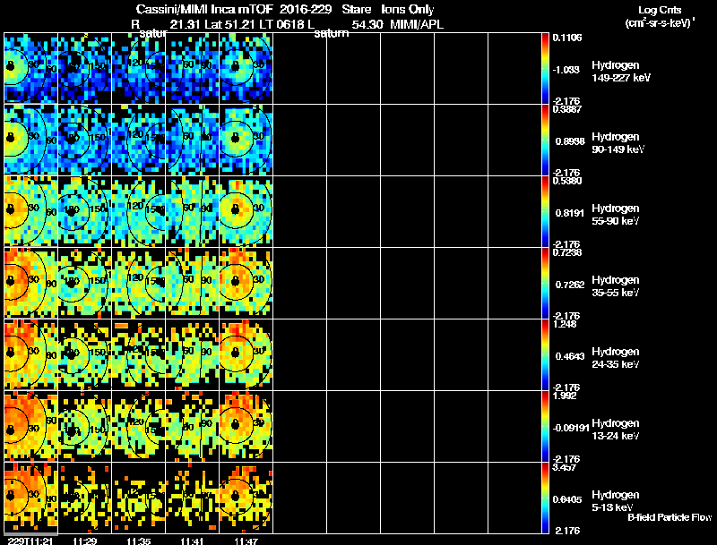The width and height of the screenshot is (717, 545).
Task: Click the '-0.09191' color scale value
Action: pyautogui.click(x=571, y=428)
